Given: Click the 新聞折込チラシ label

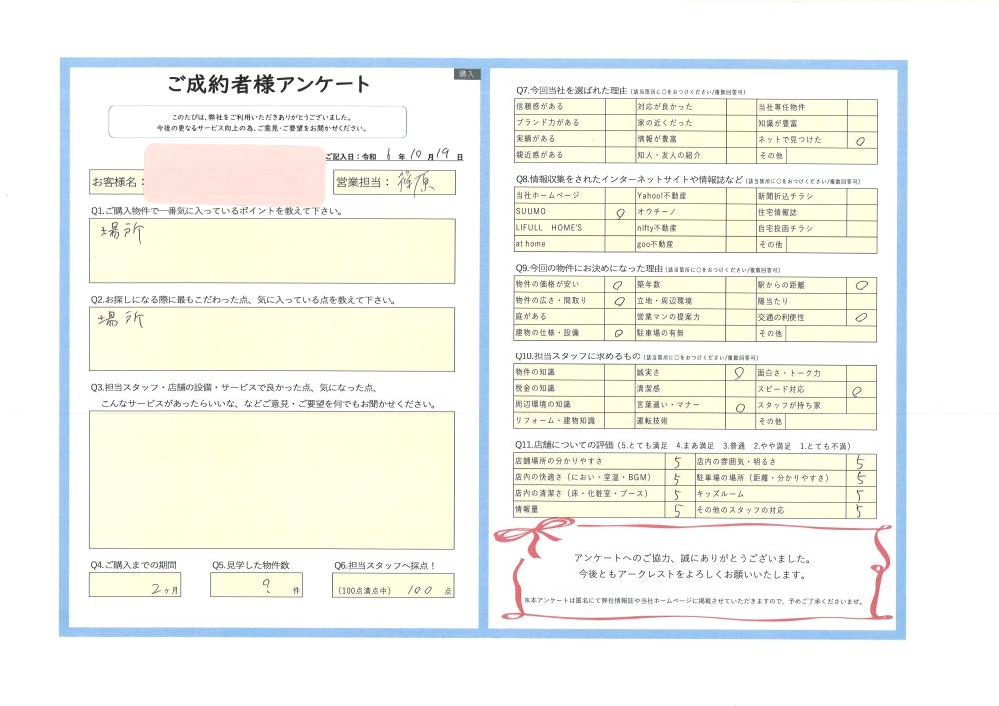Looking at the screenshot, I should click(785, 196).
